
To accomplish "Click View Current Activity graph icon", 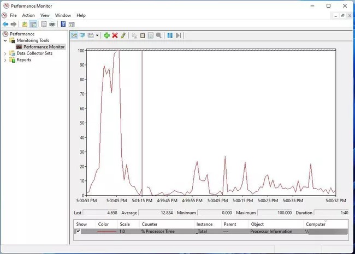I will tap(74, 35).
